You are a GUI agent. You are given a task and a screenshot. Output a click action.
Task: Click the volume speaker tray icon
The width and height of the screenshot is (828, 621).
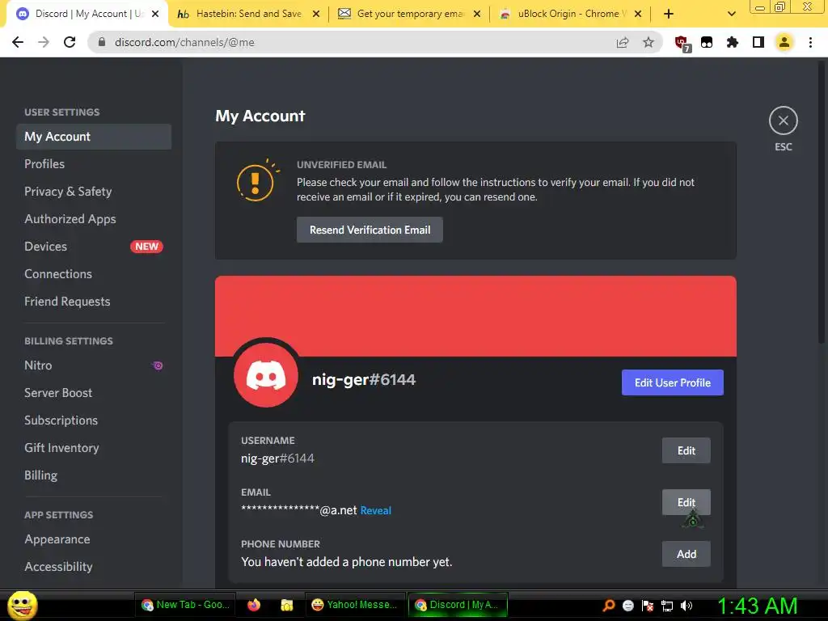tap(686, 605)
